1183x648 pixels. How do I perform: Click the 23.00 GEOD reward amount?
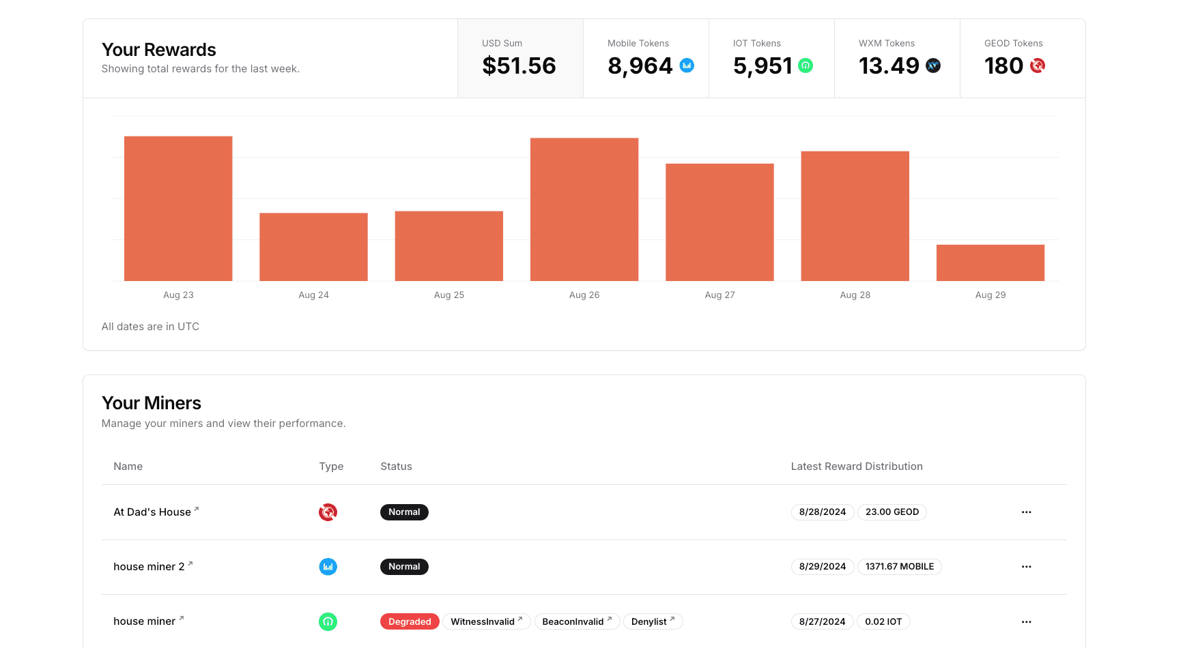click(x=892, y=512)
